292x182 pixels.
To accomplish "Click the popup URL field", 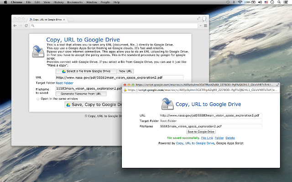I will pos(211,115).
